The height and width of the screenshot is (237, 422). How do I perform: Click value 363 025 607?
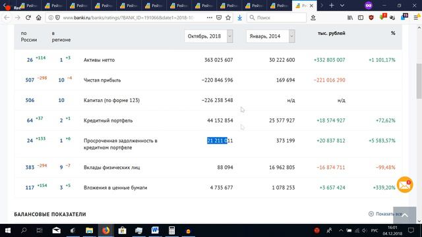218,60
